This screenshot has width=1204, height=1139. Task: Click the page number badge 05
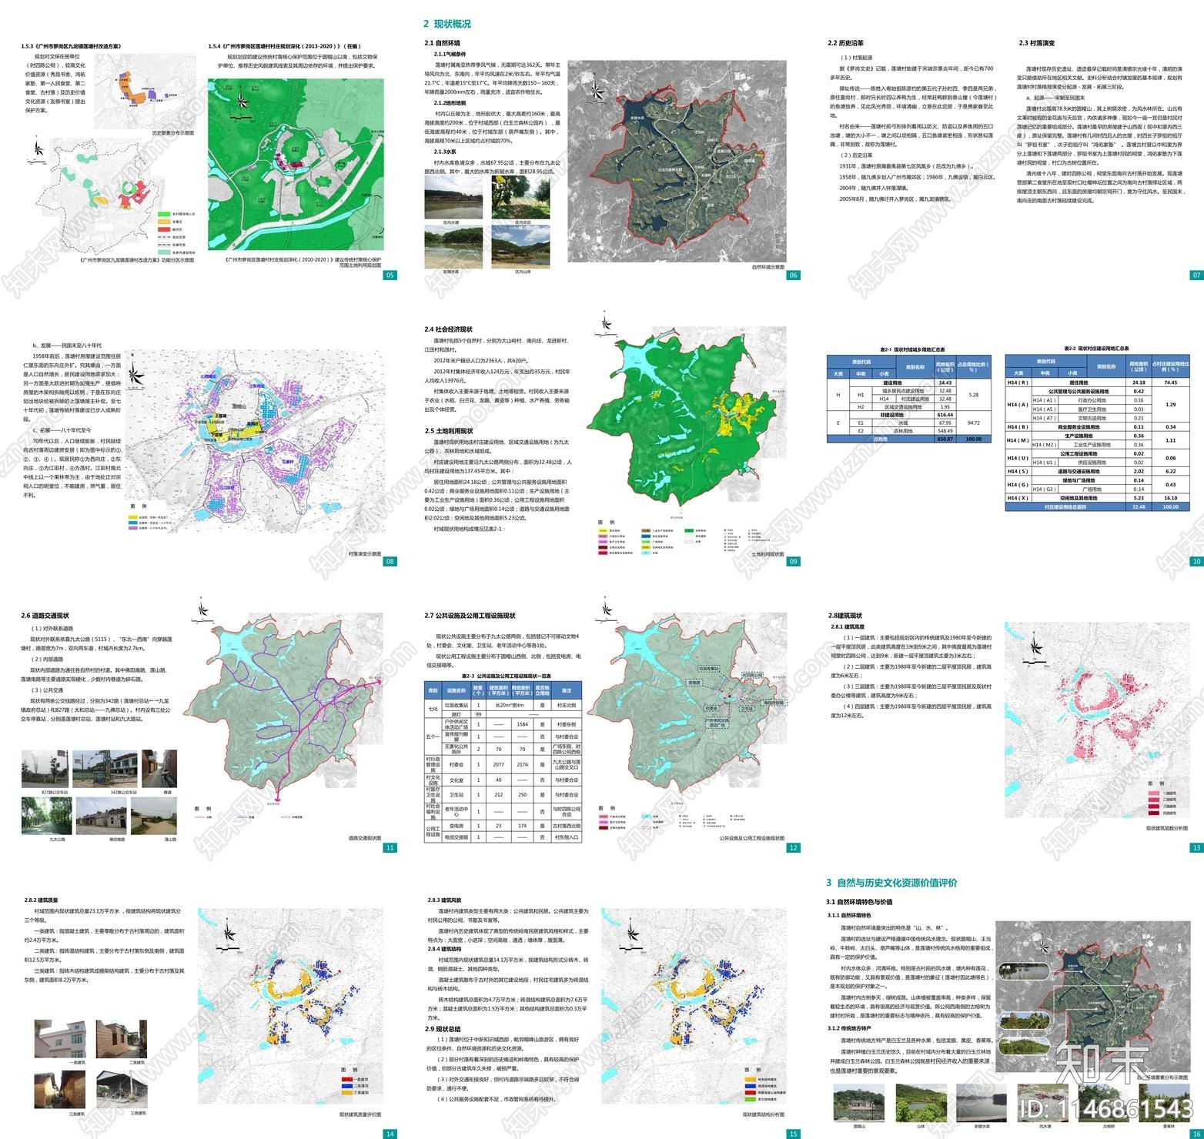pos(390,275)
